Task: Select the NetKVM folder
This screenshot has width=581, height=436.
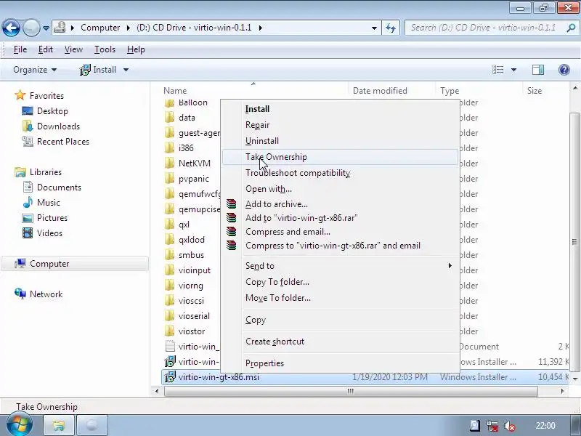Action: click(194, 163)
